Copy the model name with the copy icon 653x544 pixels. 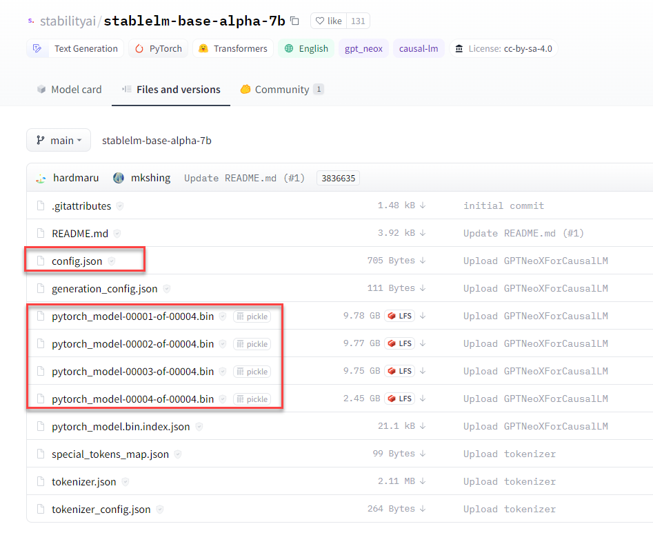[295, 21]
